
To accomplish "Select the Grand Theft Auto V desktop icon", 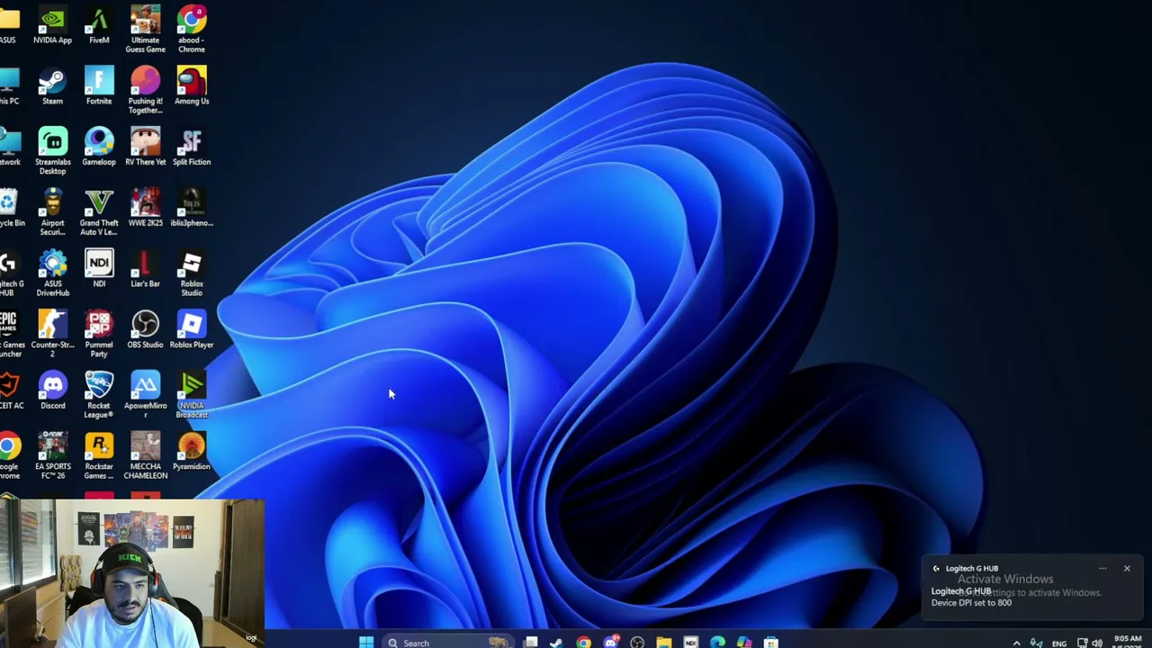I will click(x=99, y=212).
